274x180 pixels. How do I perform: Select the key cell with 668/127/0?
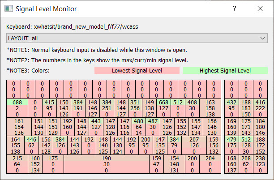click(x=164, y=108)
